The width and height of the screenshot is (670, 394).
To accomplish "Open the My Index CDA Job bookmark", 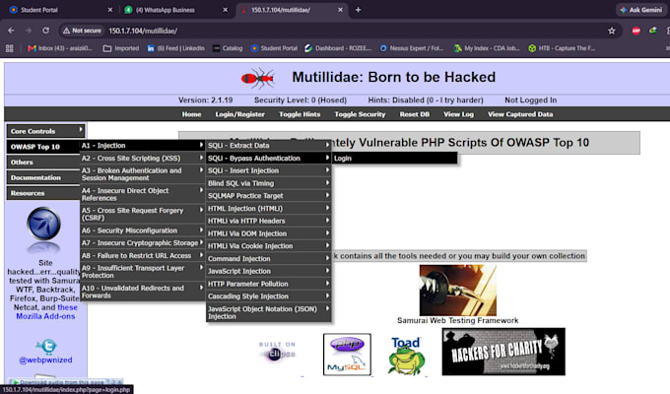I will (x=487, y=48).
